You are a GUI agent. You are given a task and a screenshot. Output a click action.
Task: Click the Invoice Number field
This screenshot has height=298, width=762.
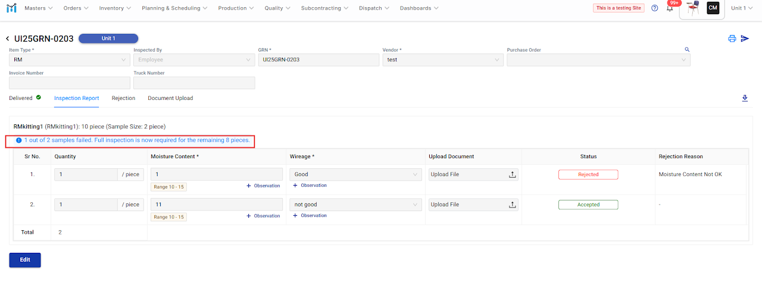[69, 83]
